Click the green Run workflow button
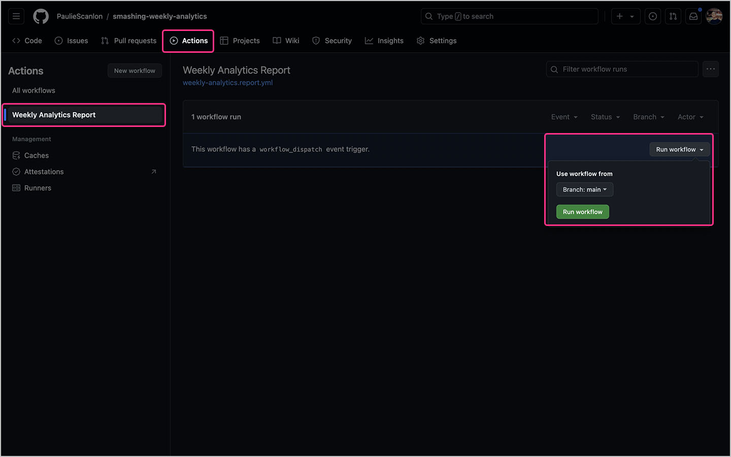 (x=582, y=212)
